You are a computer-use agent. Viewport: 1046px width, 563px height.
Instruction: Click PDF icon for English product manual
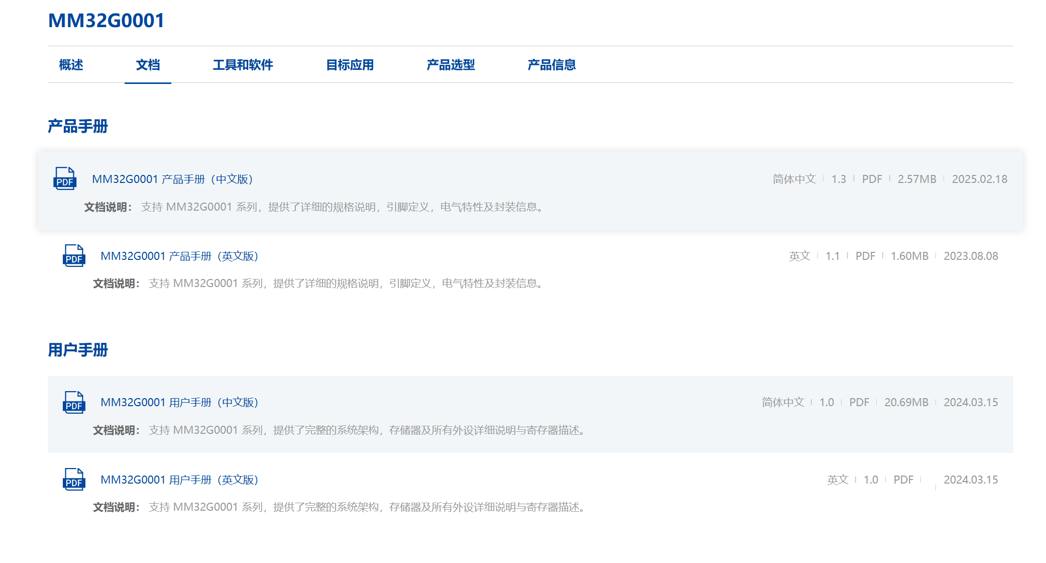tap(74, 255)
